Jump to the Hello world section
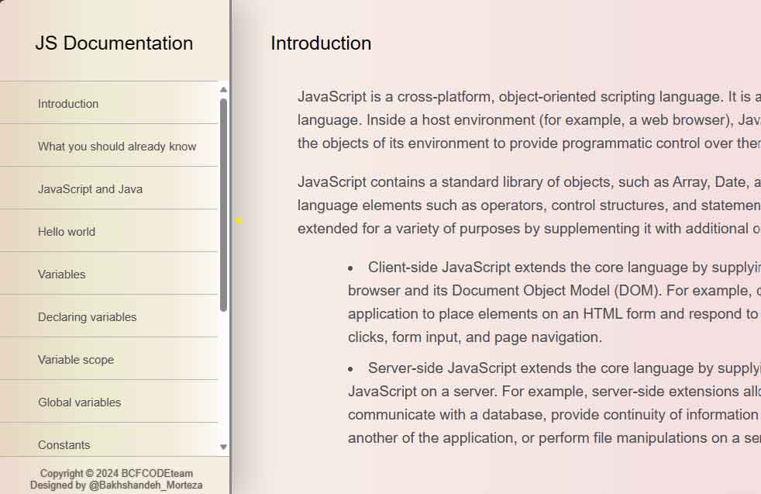This screenshot has height=494, width=761. coord(67,232)
